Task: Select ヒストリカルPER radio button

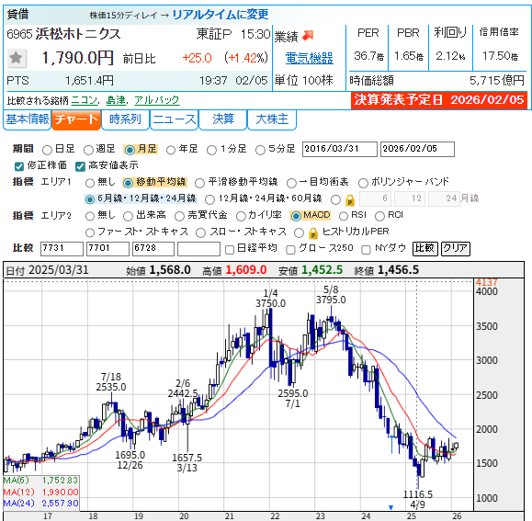Action: (x=299, y=232)
